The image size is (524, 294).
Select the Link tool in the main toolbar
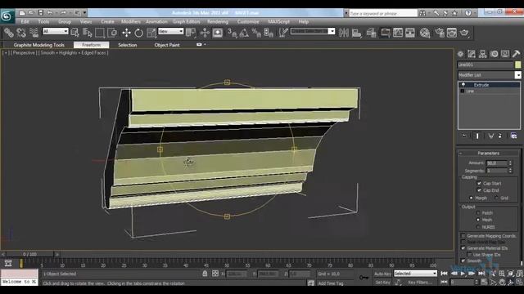(x=9, y=33)
